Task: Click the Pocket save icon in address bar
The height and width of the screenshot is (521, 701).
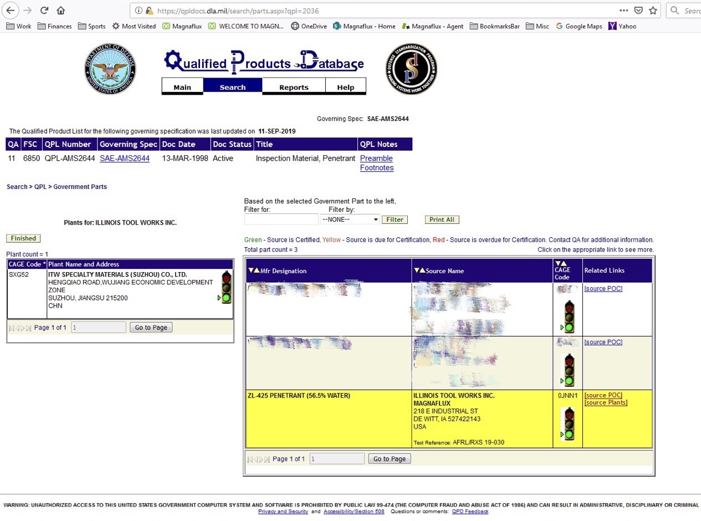Action: pos(638,11)
